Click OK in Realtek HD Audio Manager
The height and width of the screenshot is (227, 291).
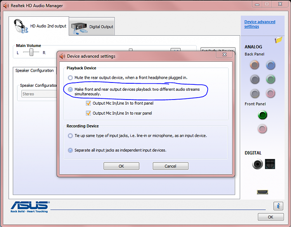pos(270,217)
